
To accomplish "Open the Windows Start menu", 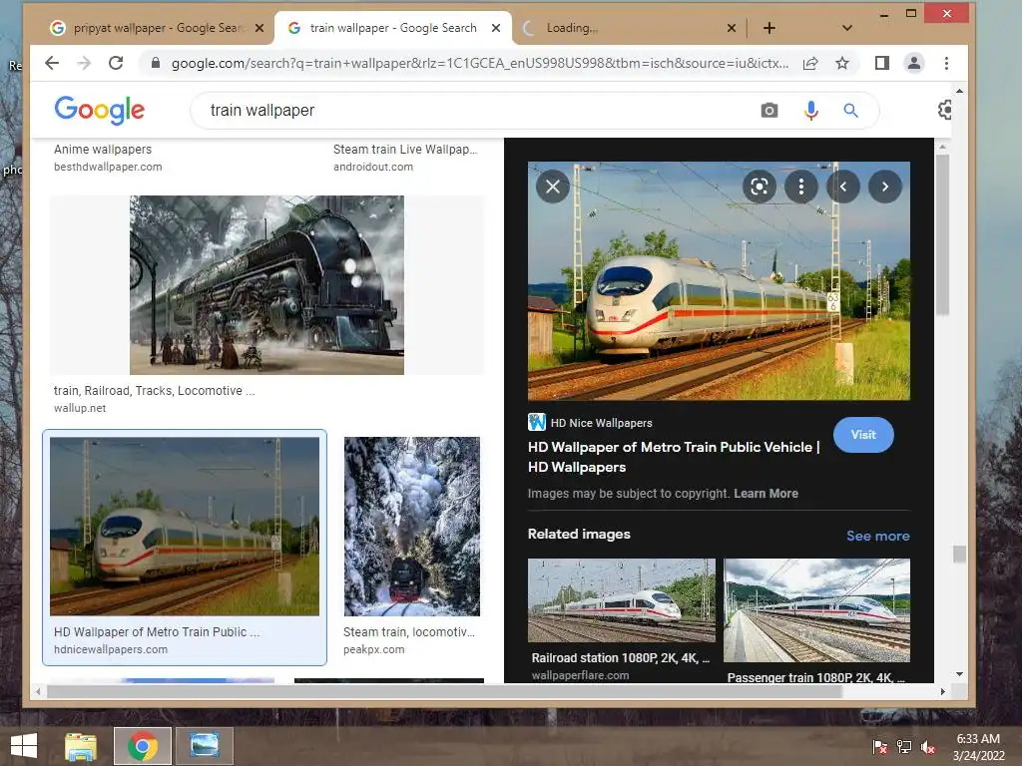I will (24, 746).
